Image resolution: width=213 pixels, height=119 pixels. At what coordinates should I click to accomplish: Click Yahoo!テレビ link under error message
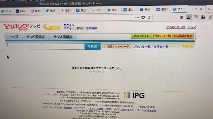click(x=97, y=72)
